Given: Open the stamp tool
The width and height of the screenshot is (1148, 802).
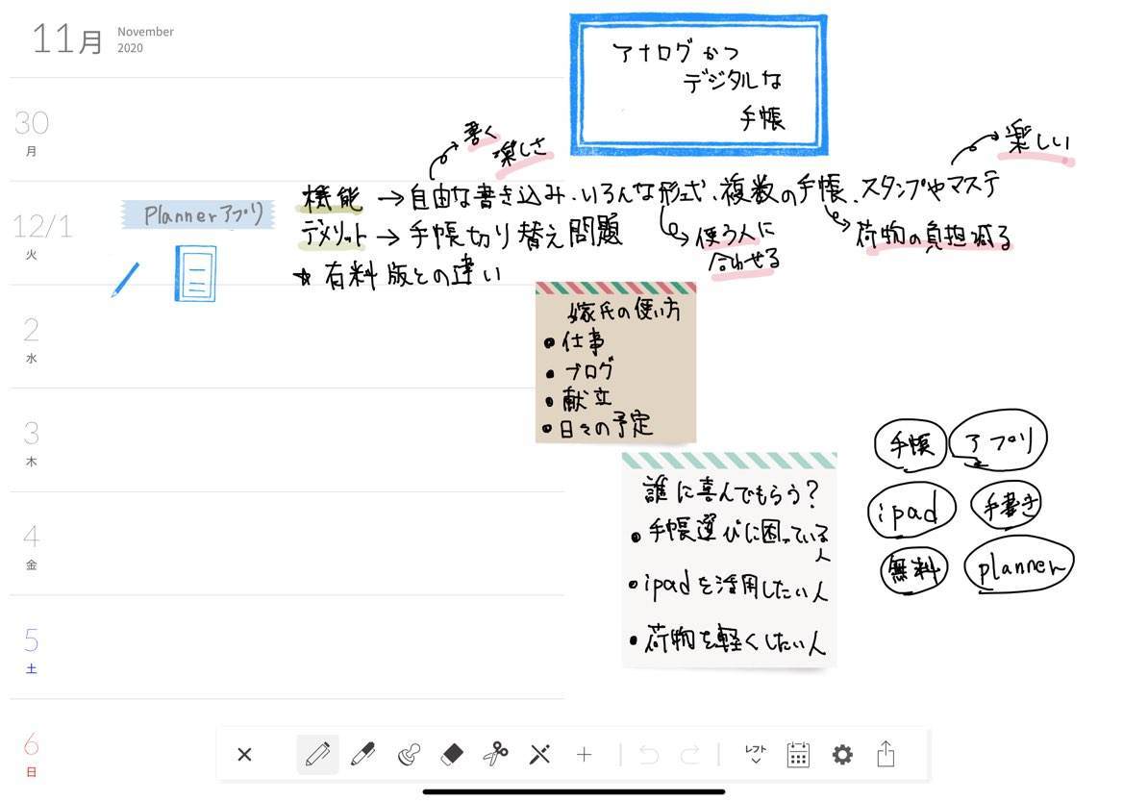Looking at the screenshot, I should (x=407, y=755).
